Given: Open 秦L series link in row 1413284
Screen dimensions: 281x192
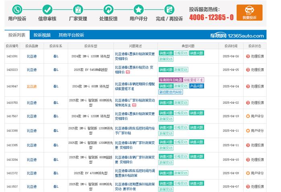Looking at the screenshot, I should 56,160.
